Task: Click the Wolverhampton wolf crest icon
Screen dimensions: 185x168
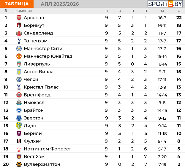Action: pyautogui.click(x=19, y=164)
